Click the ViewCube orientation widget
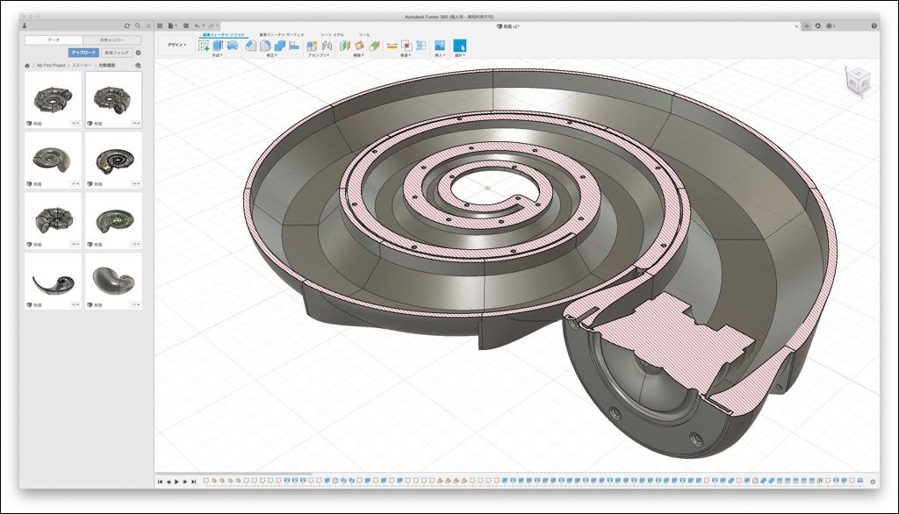The width and height of the screenshot is (899, 514). [857, 82]
